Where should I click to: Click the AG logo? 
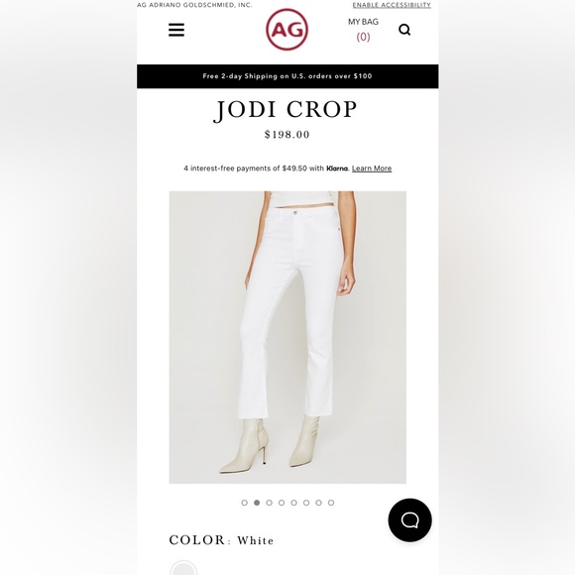287,30
